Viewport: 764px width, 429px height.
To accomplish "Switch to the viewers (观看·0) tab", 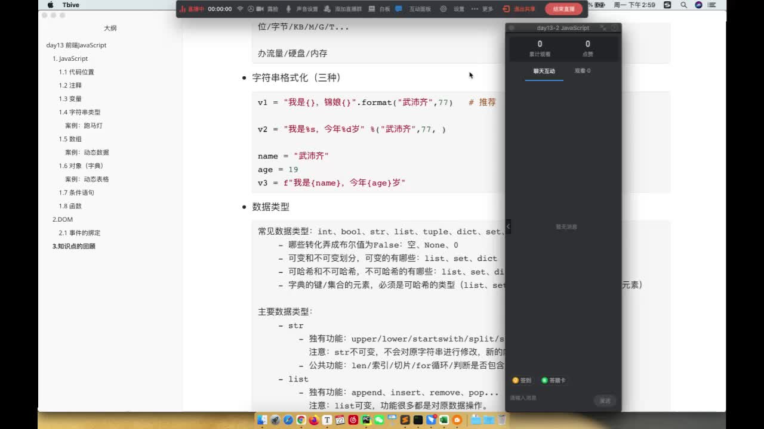I will click(583, 71).
